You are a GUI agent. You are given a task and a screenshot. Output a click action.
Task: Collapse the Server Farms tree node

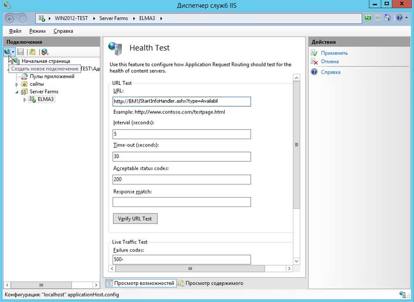point(17,92)
